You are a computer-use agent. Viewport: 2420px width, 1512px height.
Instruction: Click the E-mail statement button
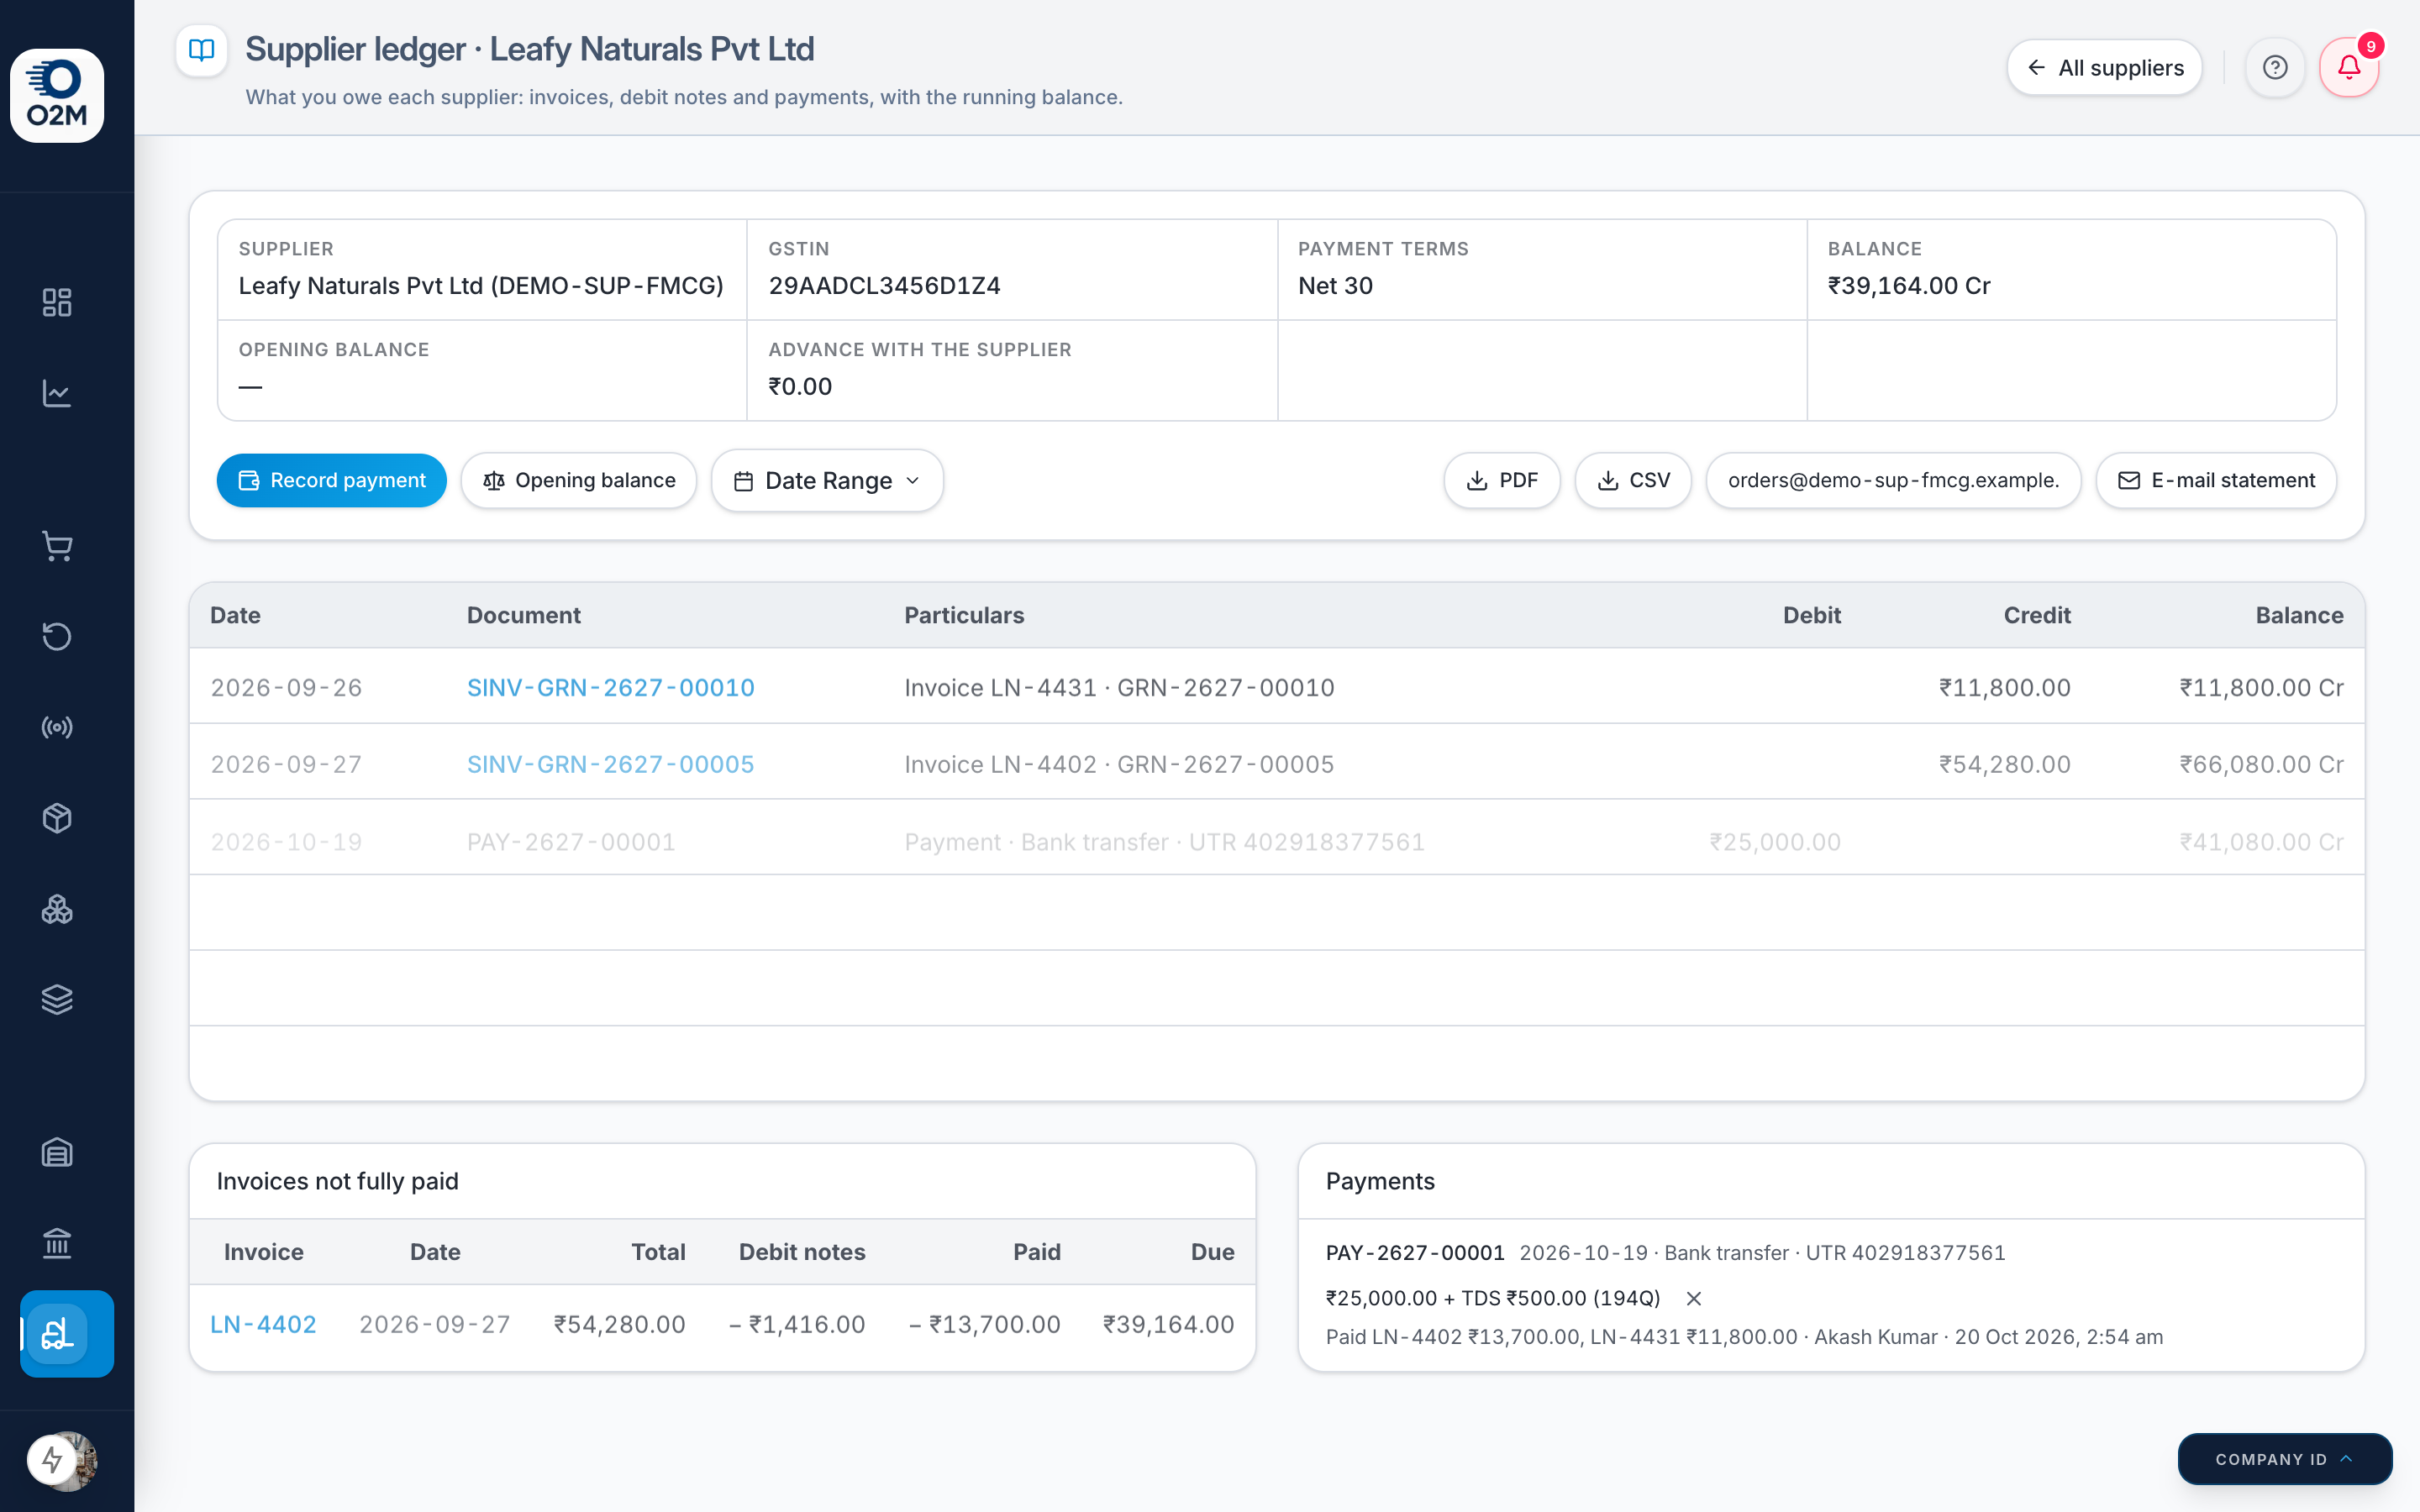[x=2216, y=481]
